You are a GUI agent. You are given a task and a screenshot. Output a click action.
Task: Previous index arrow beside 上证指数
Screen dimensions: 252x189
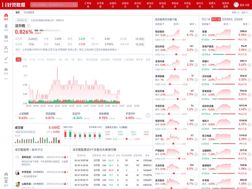tap(17, 115)
